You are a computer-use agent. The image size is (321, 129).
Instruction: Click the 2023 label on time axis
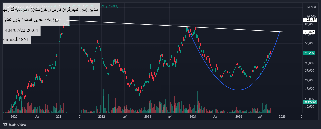coord(148,117)
